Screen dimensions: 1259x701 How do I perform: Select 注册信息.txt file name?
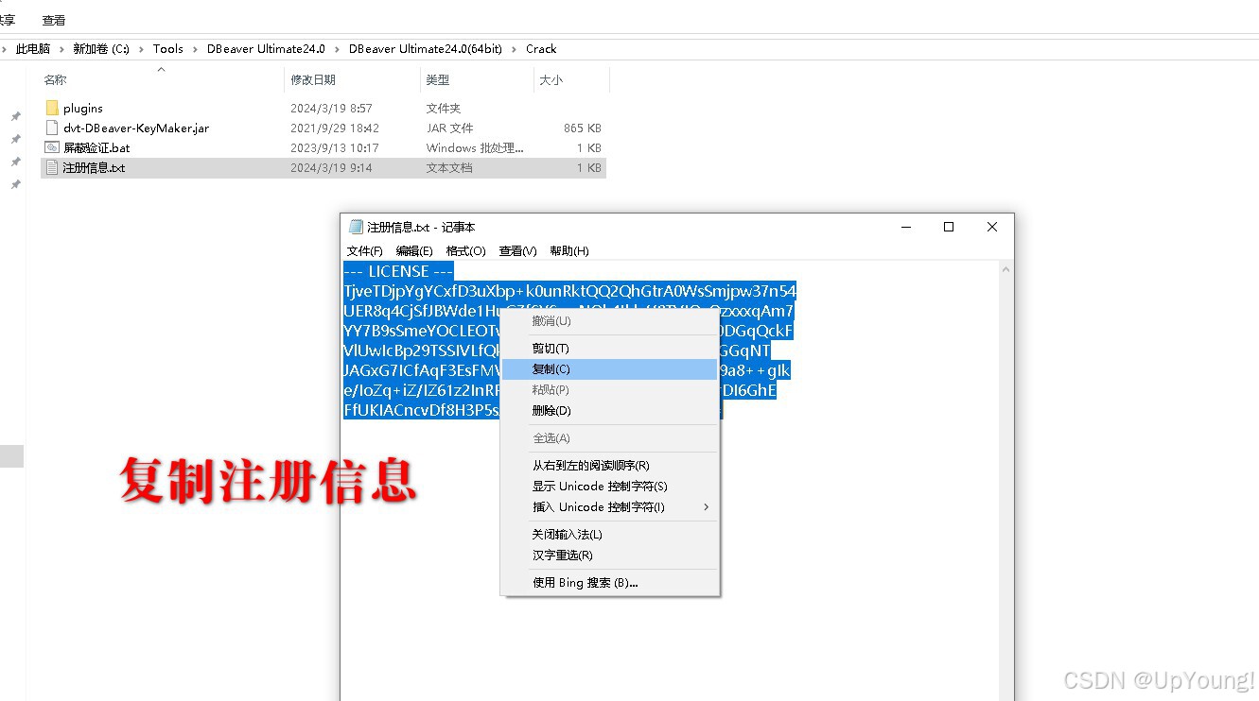tap(94, 168)
